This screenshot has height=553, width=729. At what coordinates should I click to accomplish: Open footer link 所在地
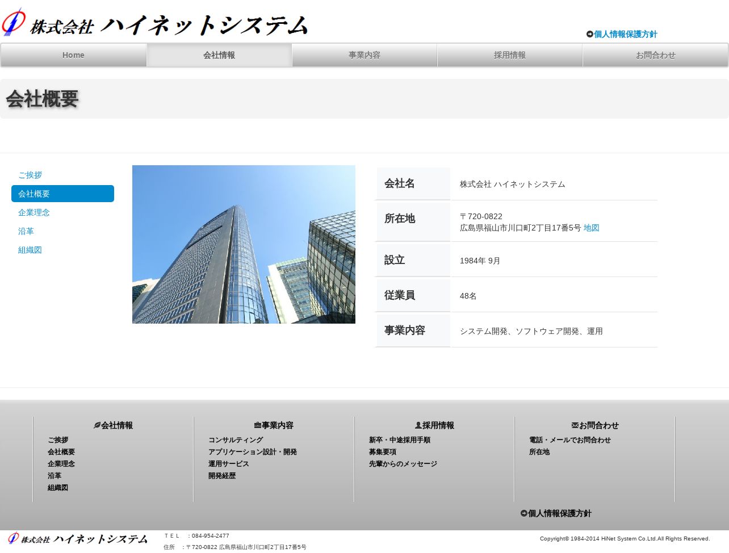coord(539,452)
